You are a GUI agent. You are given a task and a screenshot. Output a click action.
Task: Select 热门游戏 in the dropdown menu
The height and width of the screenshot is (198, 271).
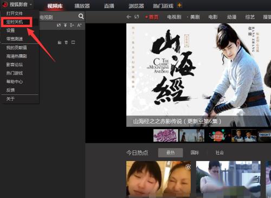[x=15, y=73]
